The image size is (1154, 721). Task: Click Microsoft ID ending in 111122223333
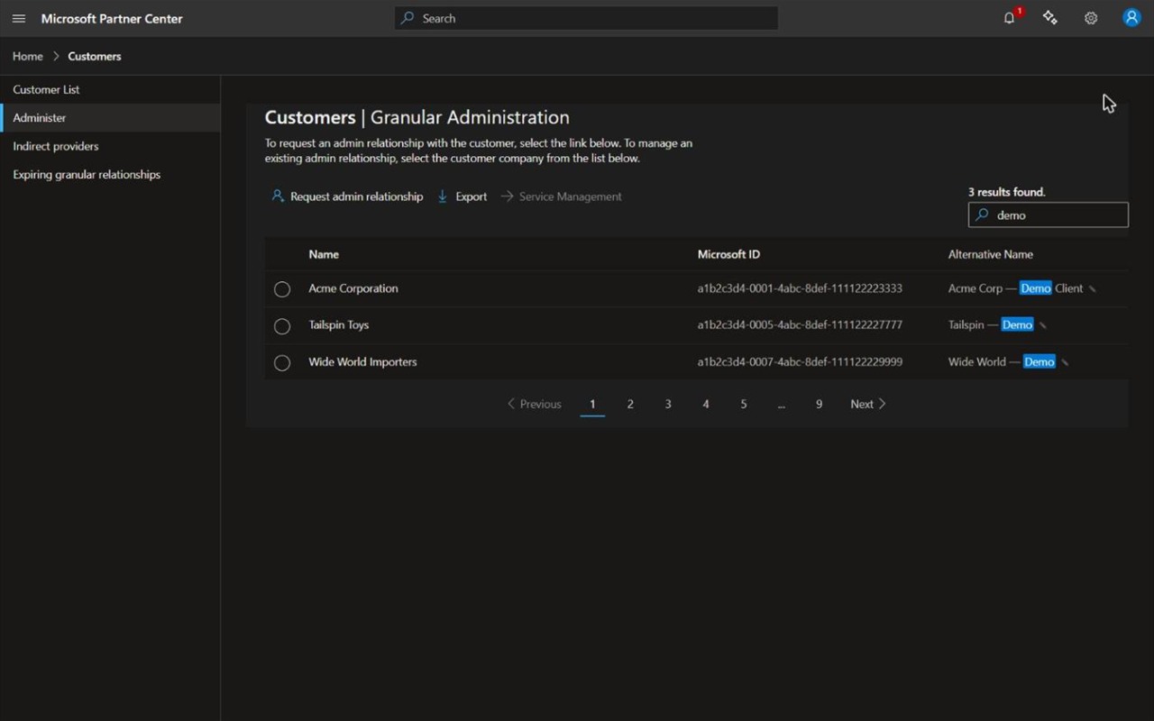coord(800,288)
